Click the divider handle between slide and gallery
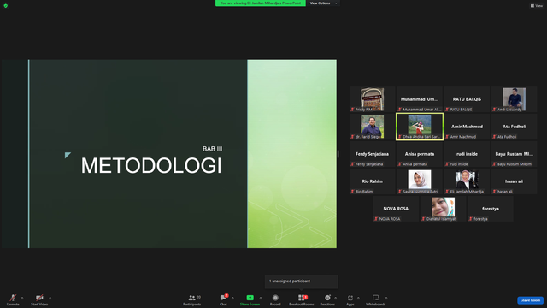 coord(338,154)
